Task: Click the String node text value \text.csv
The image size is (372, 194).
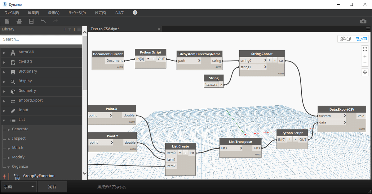Action: coord(211,84)
